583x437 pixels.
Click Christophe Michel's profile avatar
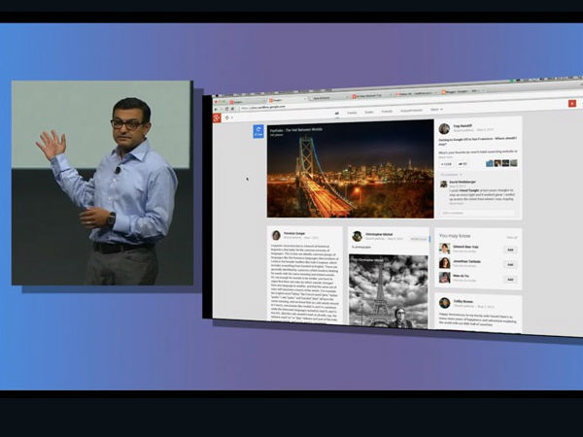tap(358, 236)
